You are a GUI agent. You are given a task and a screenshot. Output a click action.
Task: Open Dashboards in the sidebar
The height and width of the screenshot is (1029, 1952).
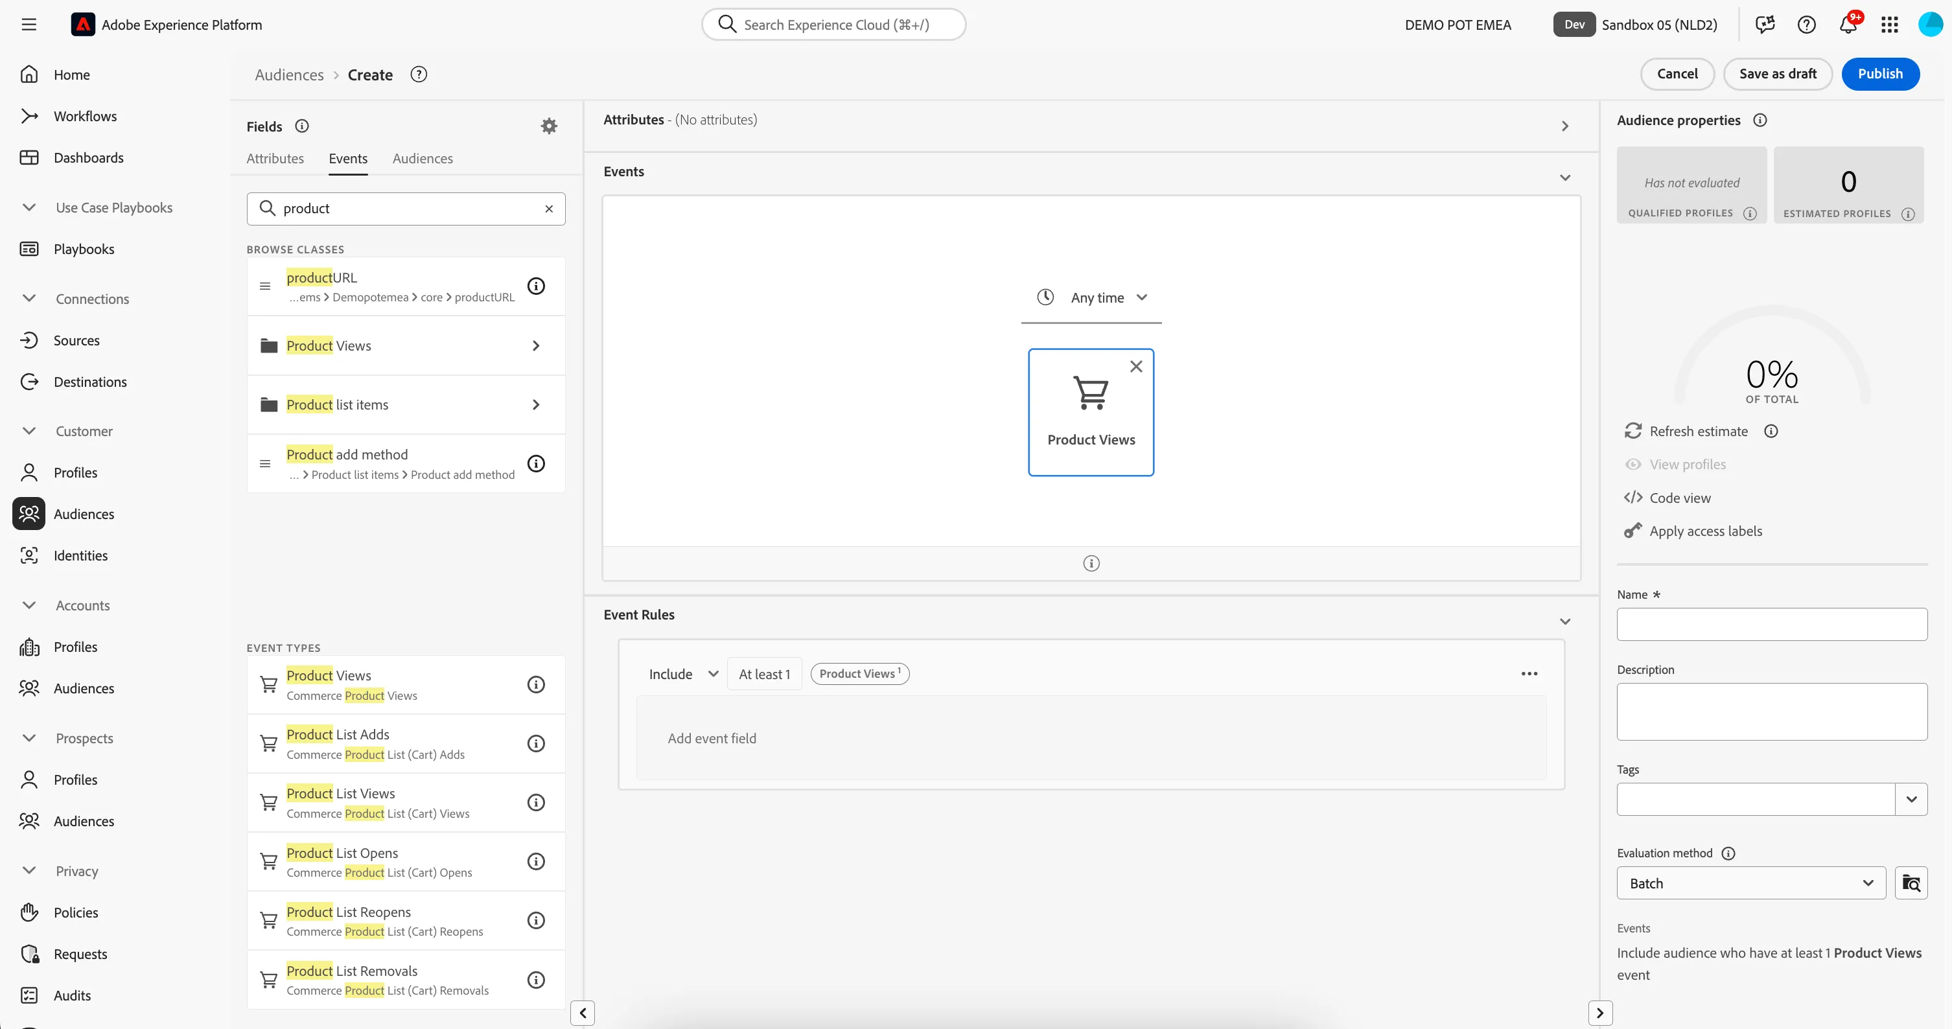pos(89,157)
